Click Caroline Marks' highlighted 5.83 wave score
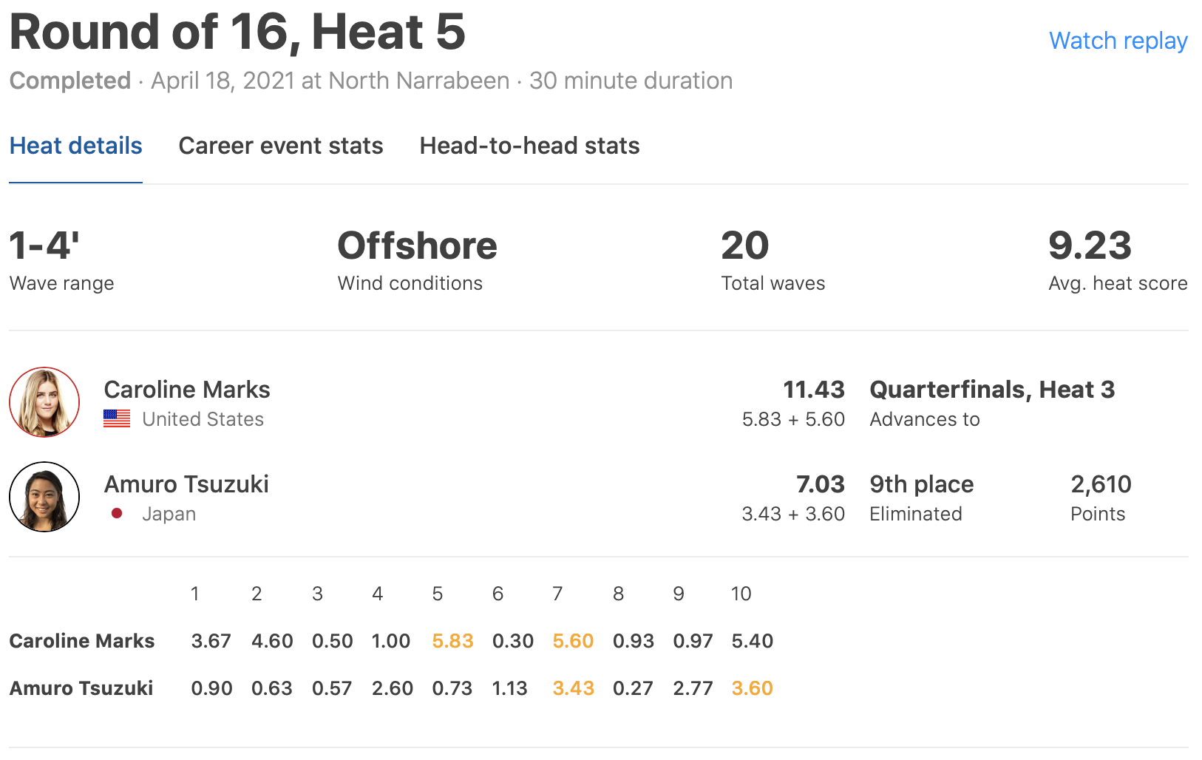1202x760 pixels. 452,641
